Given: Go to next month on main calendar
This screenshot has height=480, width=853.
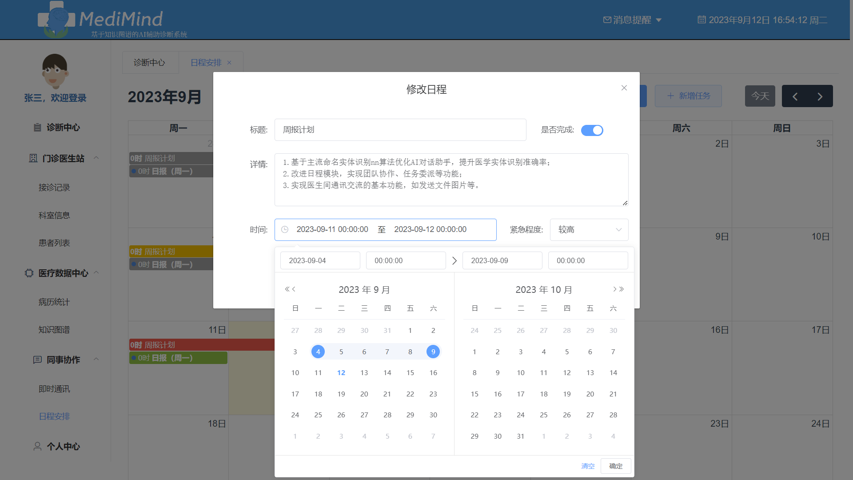Looking at the screenshot, I should (x=820, y=96).
